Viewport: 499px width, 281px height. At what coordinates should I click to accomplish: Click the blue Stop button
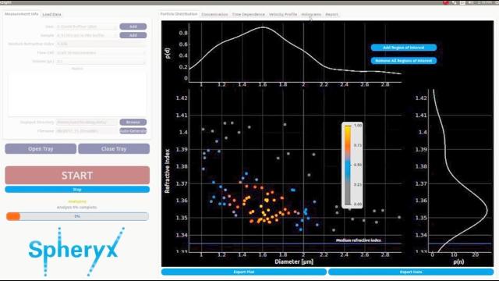(x=77, y=190)
